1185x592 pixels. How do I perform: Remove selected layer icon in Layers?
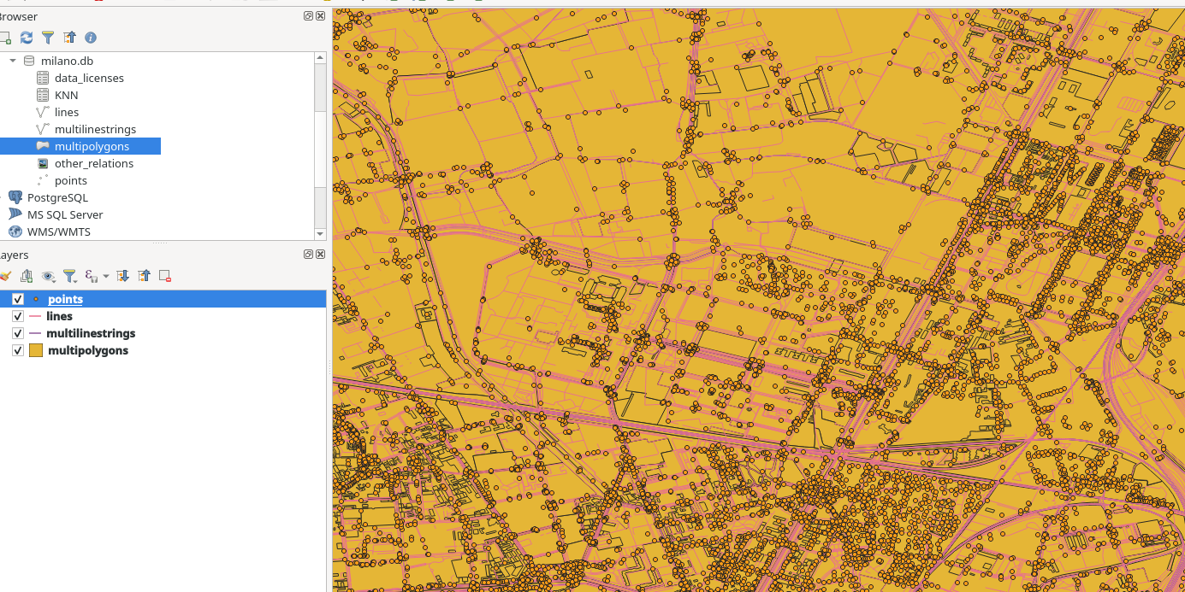[165, 276]
